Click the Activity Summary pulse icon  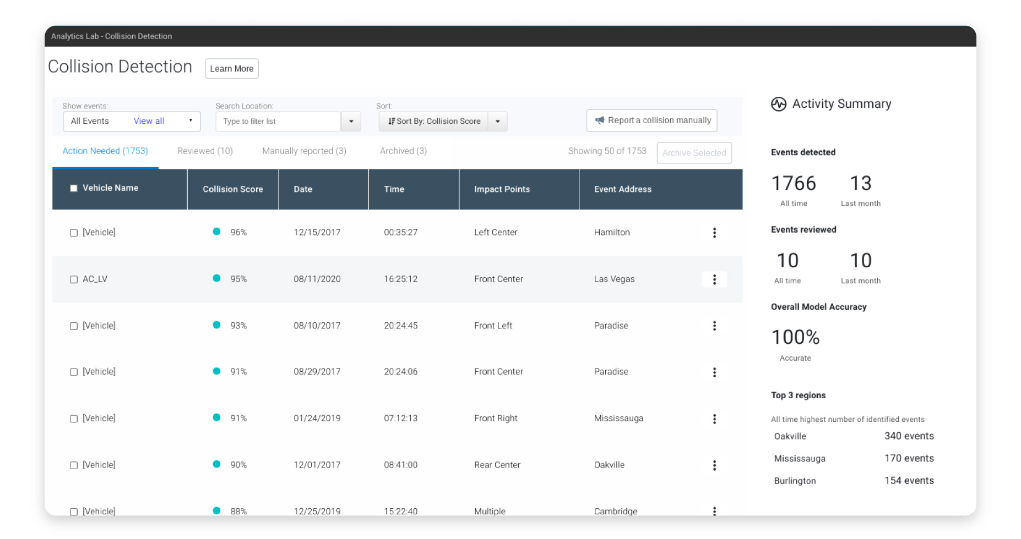pos(778,104)
